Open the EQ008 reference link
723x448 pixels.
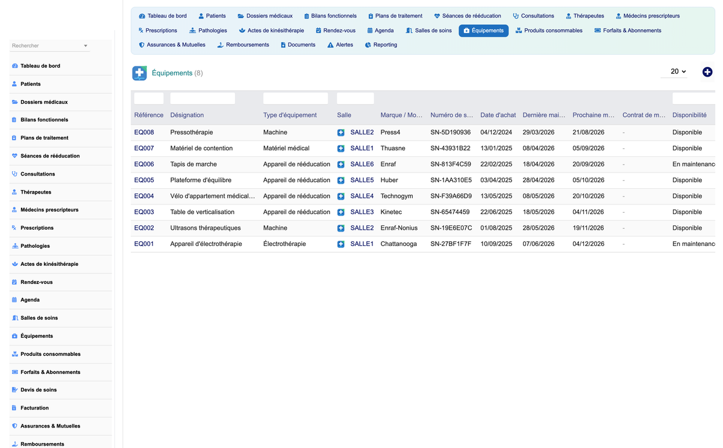(x=144, y=133)
